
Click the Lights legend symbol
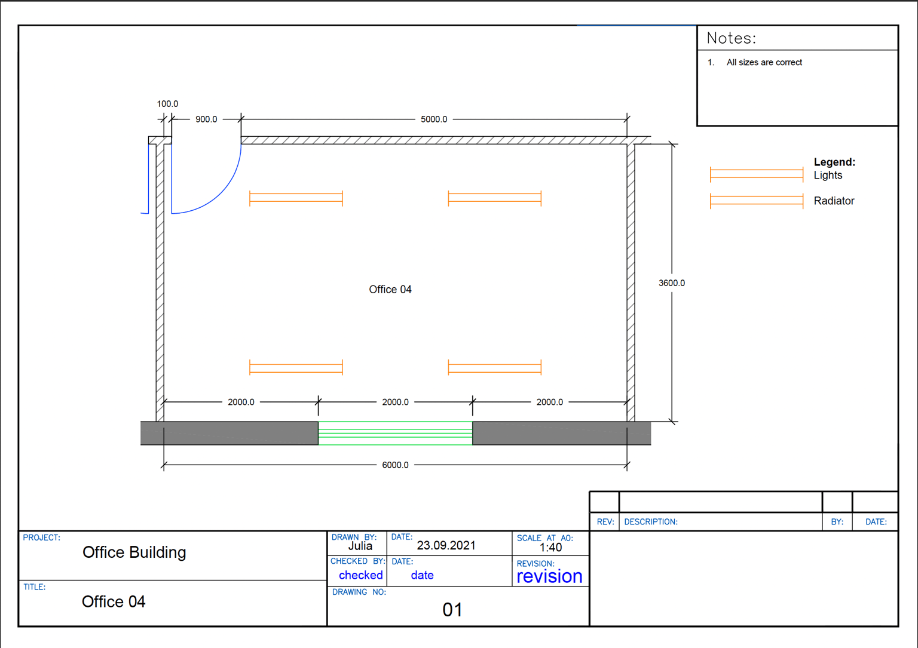757,174
